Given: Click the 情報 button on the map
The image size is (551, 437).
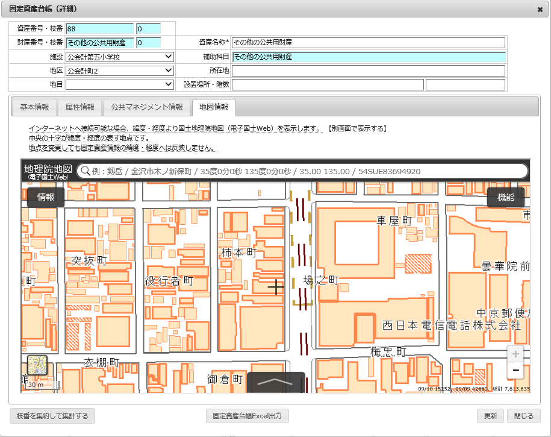Looking at the screenshot, I should [46, 197].
